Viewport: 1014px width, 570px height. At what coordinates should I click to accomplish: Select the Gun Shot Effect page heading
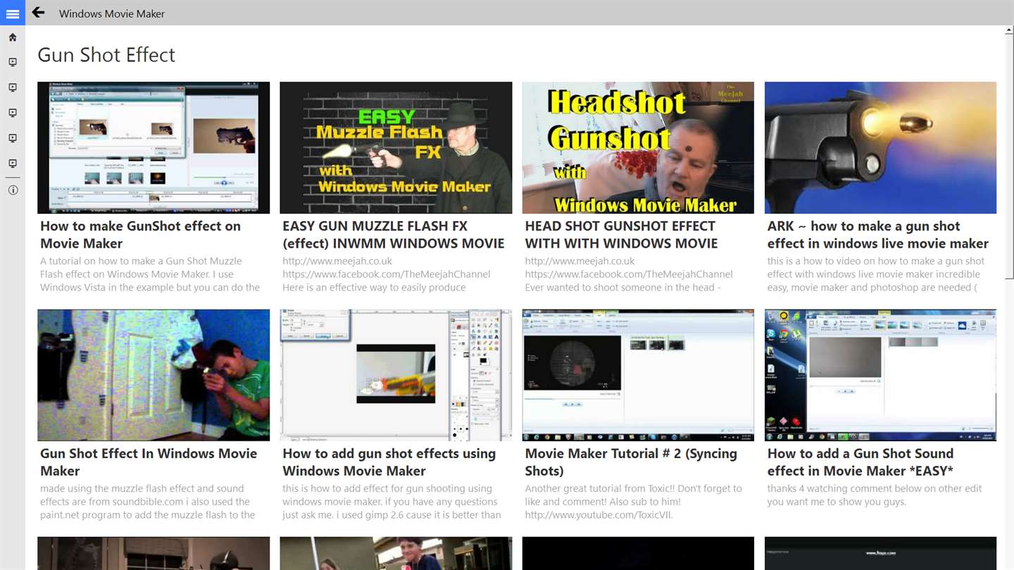(106, 55)
